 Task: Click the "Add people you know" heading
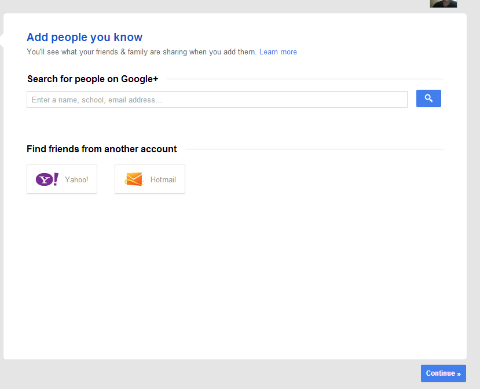(85, 38)
